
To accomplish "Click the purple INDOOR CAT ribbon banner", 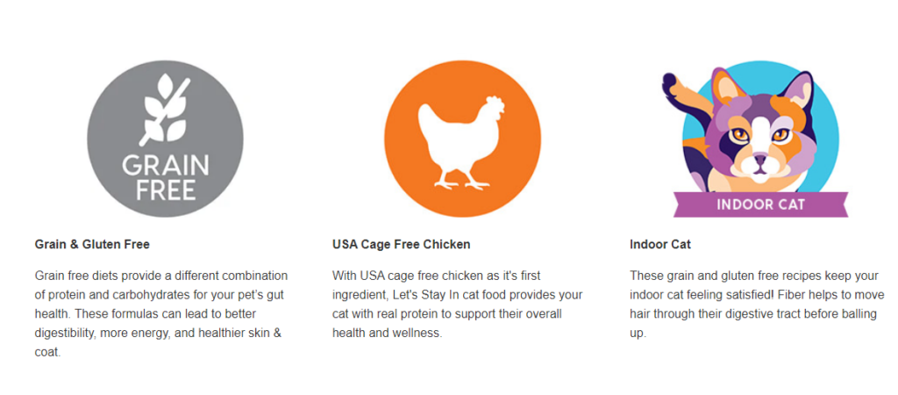I will [x=760, y=205].
